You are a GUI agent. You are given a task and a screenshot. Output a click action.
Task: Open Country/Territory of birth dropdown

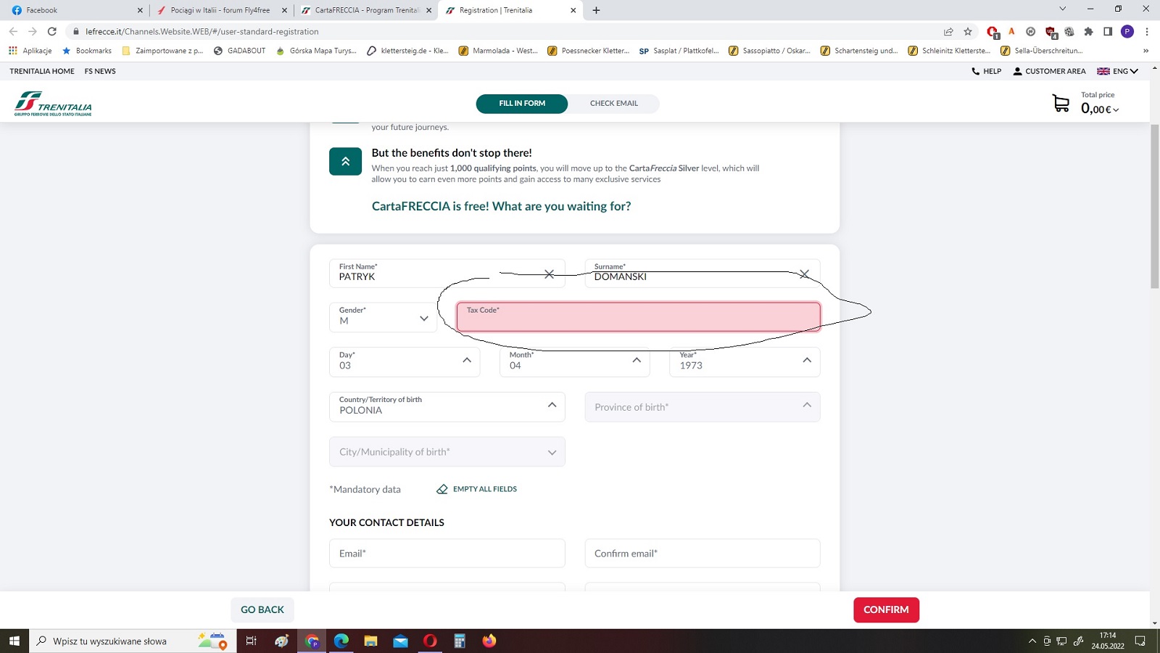[447, 407]
